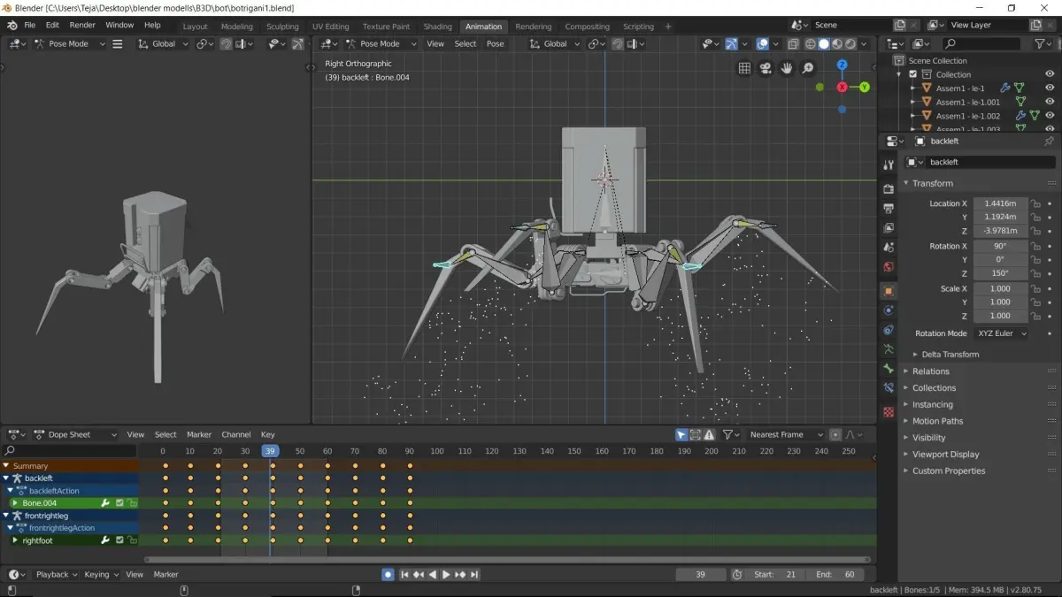Enable auto keying record button
Screen dimensions: 1062x597
(388, 574)
